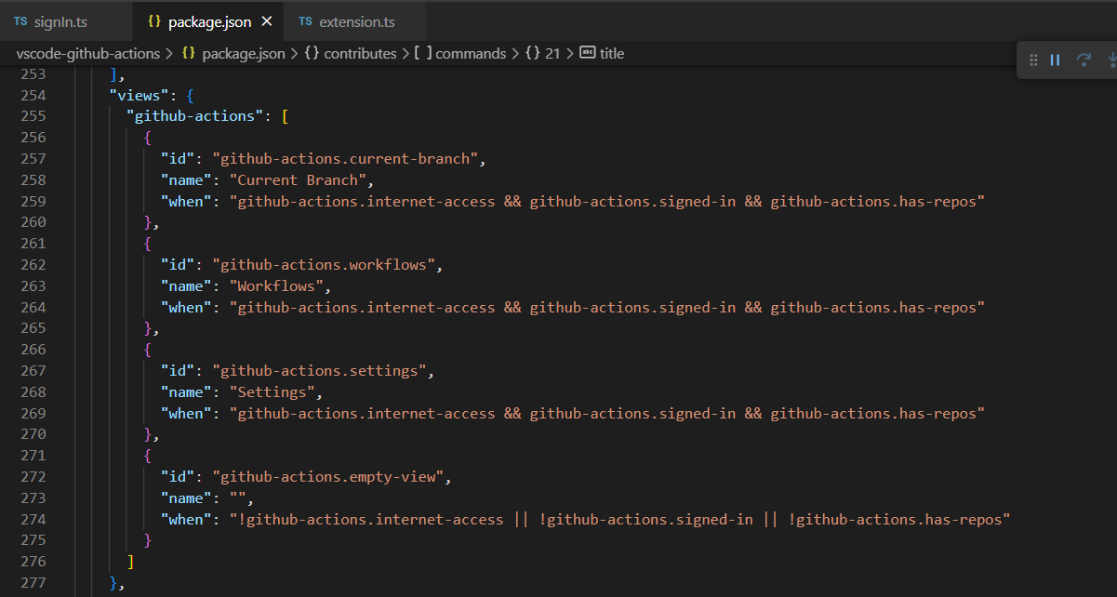
Task: Click the "Settings" name value
Action: (x=274, y=392)
